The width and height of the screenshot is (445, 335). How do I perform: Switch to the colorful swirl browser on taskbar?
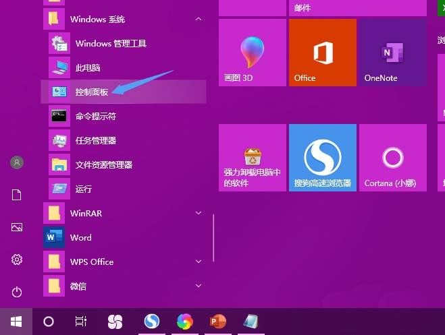(x=185, y=322)
